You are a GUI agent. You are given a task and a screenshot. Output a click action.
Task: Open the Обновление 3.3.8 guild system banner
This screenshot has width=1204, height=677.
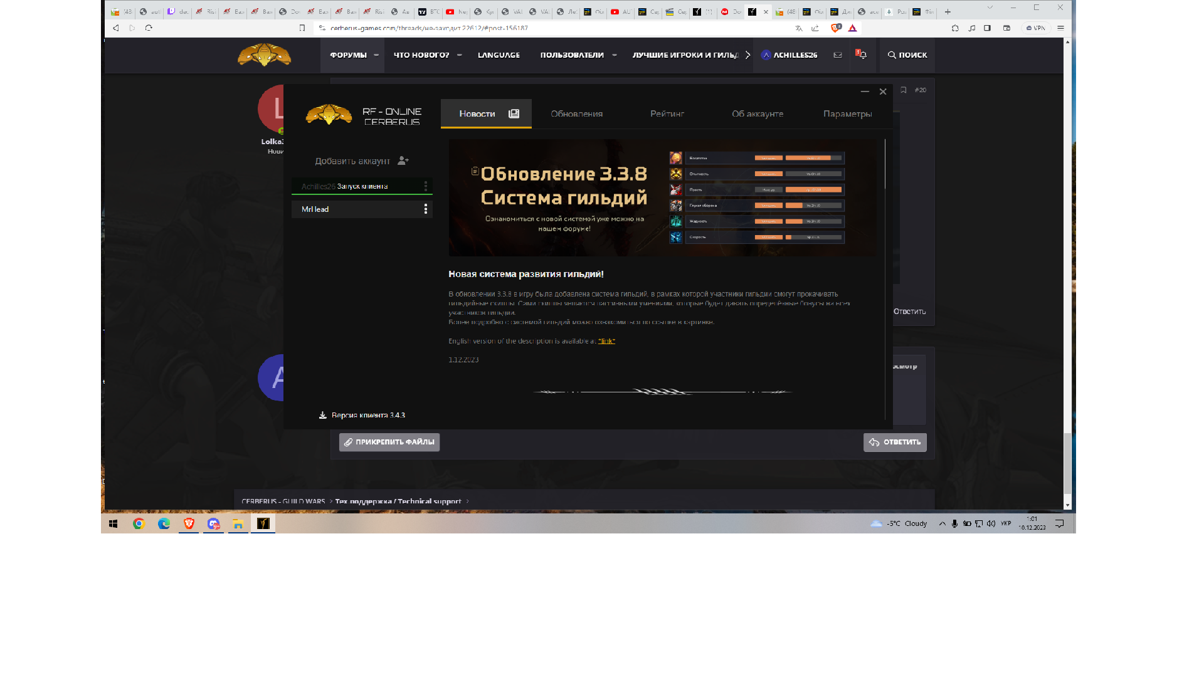point(663,197)
